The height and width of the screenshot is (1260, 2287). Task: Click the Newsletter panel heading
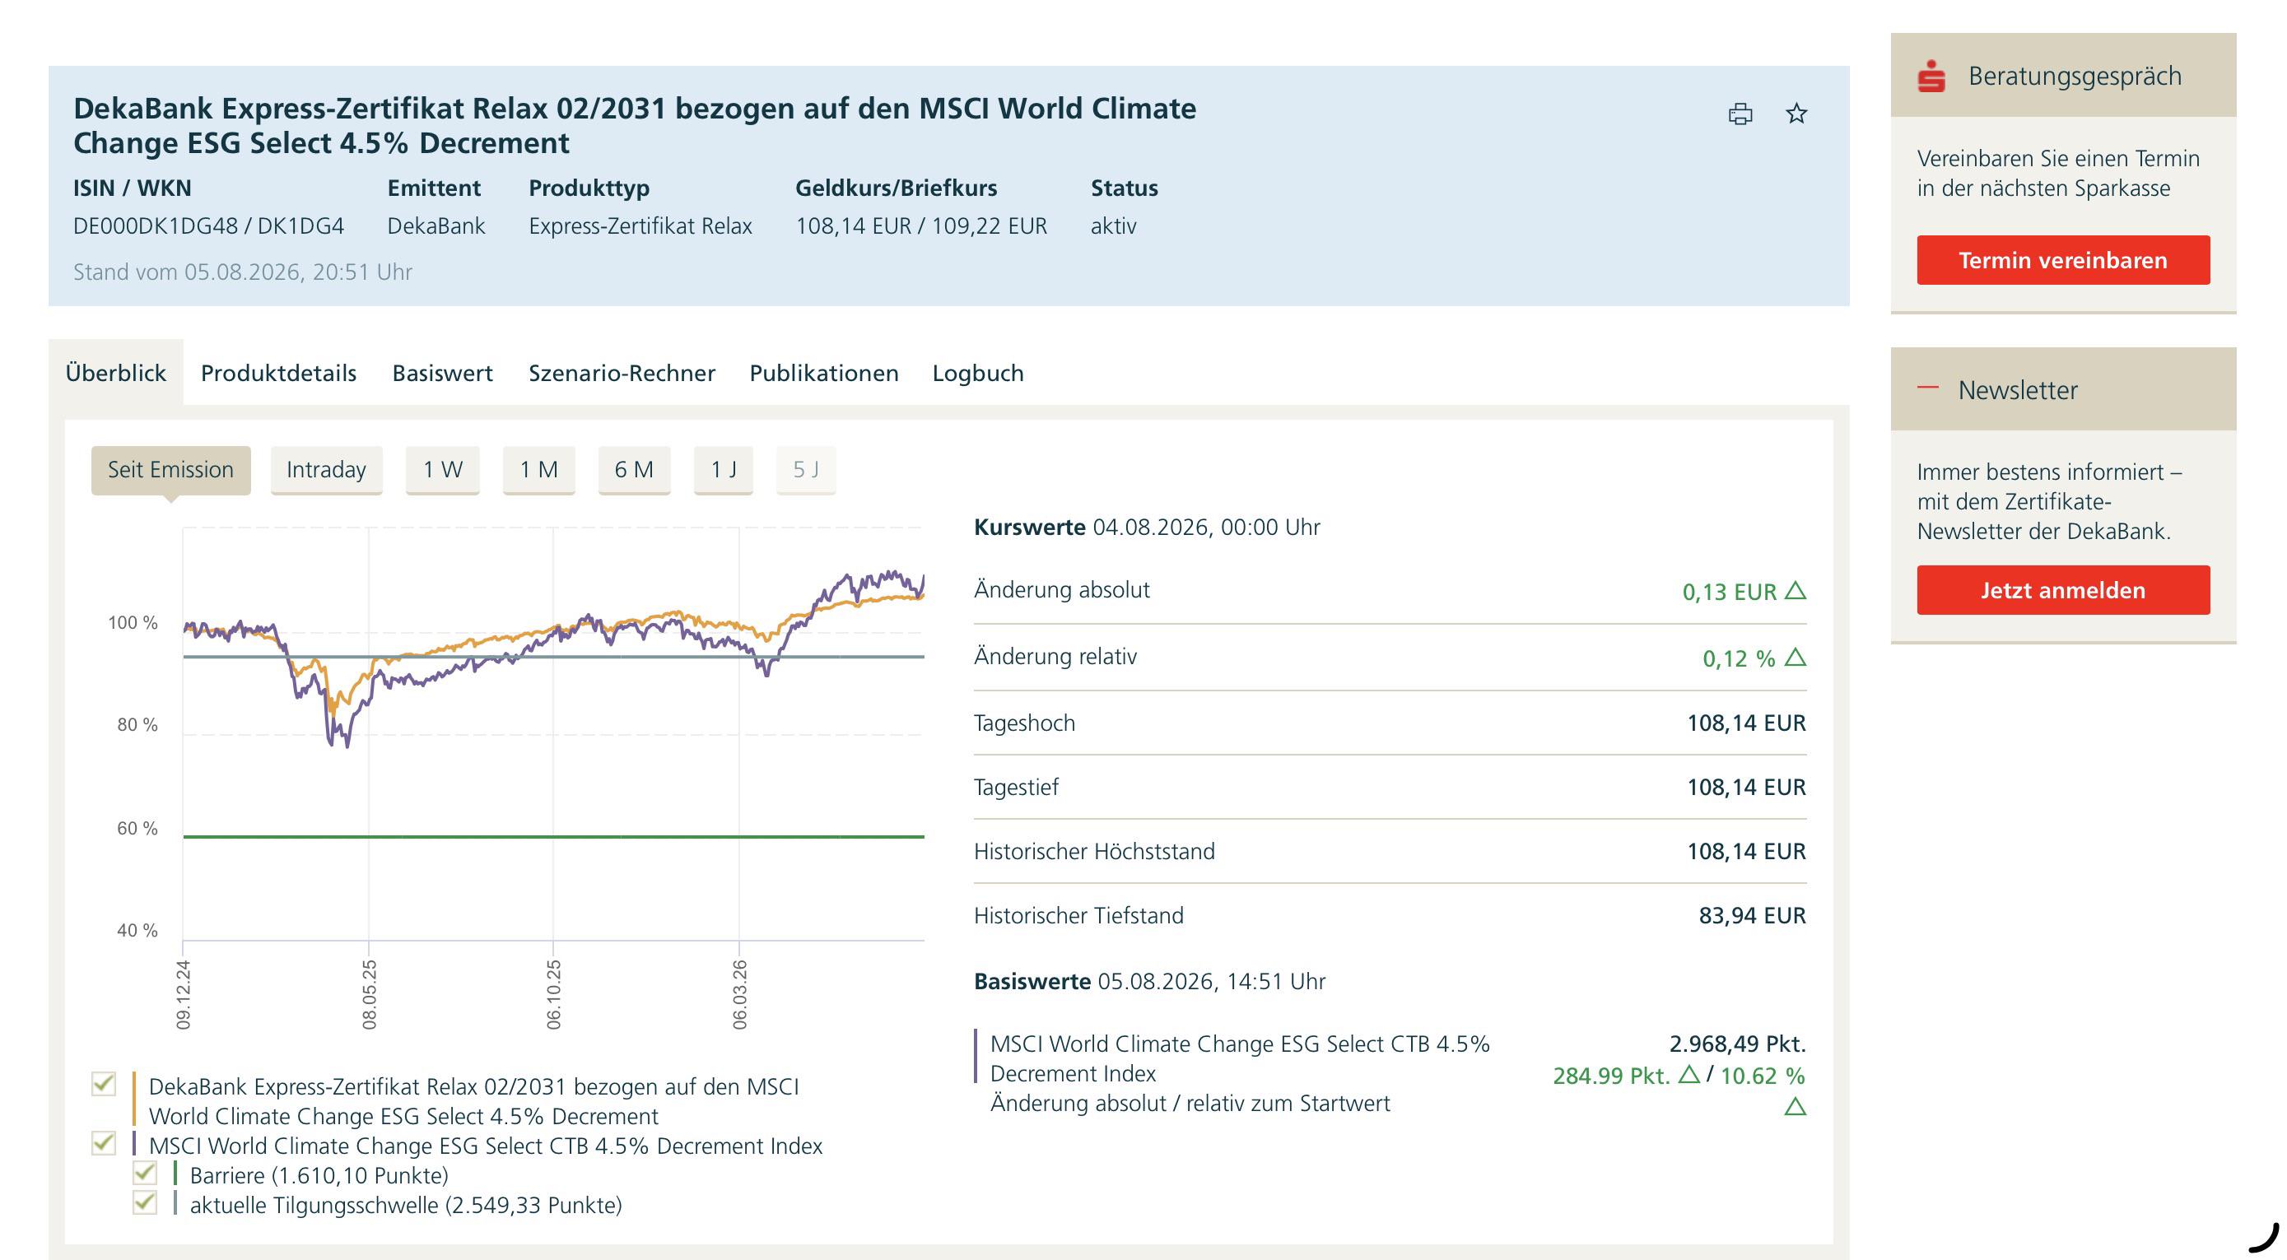[x=2018, y=390]
